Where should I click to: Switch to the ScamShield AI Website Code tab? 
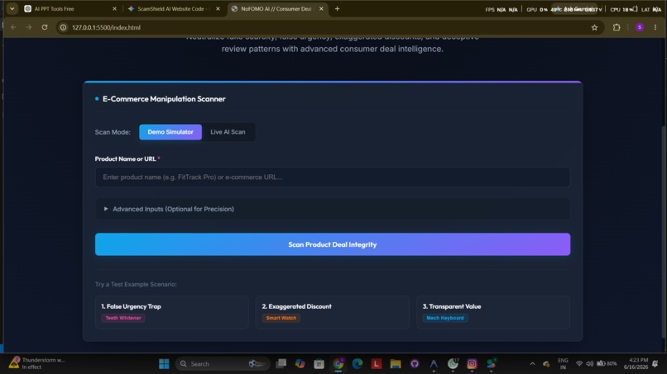174,8
